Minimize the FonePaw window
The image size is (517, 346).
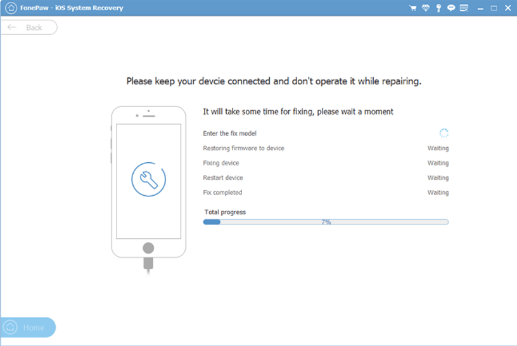pos(480,9)
